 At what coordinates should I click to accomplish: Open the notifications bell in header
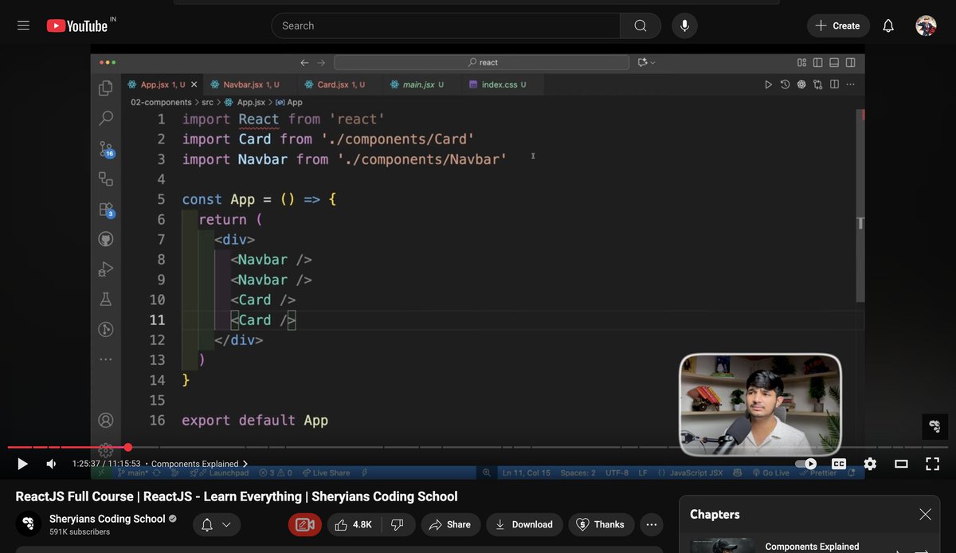(888, 25)
